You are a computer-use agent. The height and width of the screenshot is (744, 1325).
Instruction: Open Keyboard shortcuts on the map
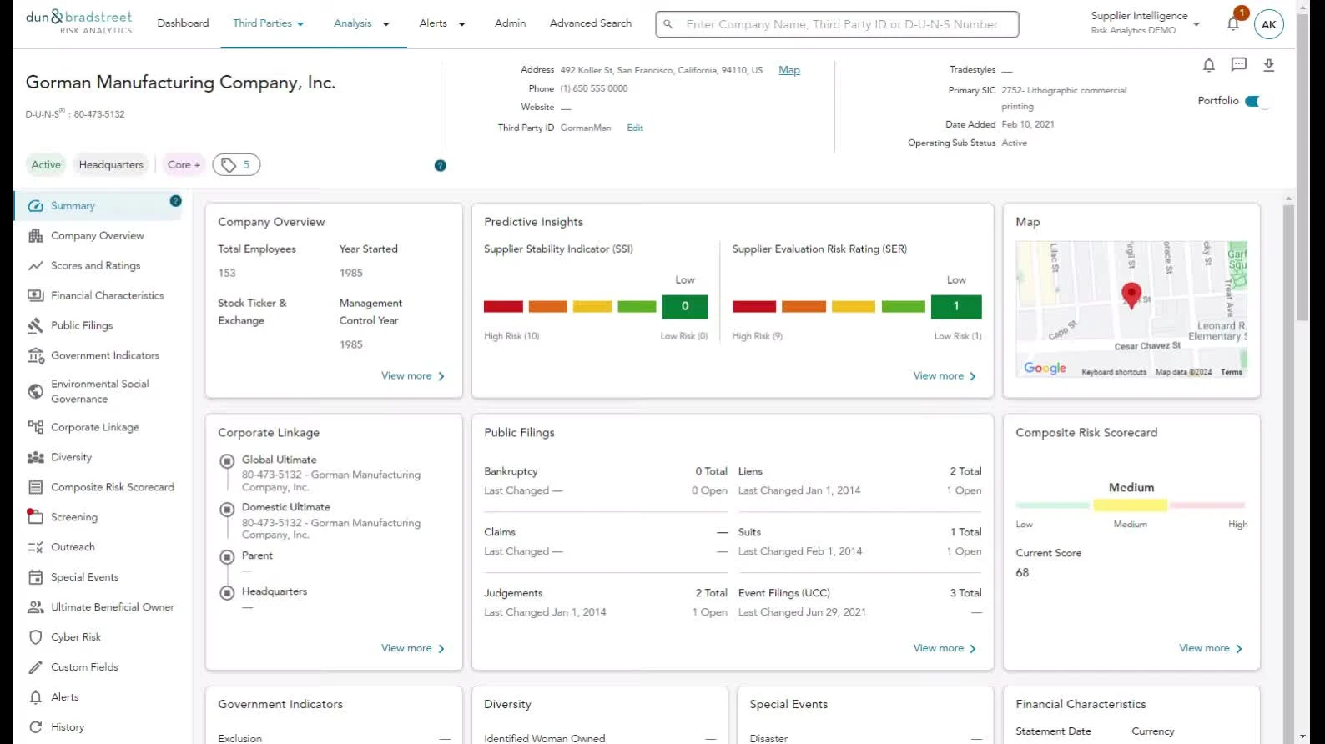1114,372
